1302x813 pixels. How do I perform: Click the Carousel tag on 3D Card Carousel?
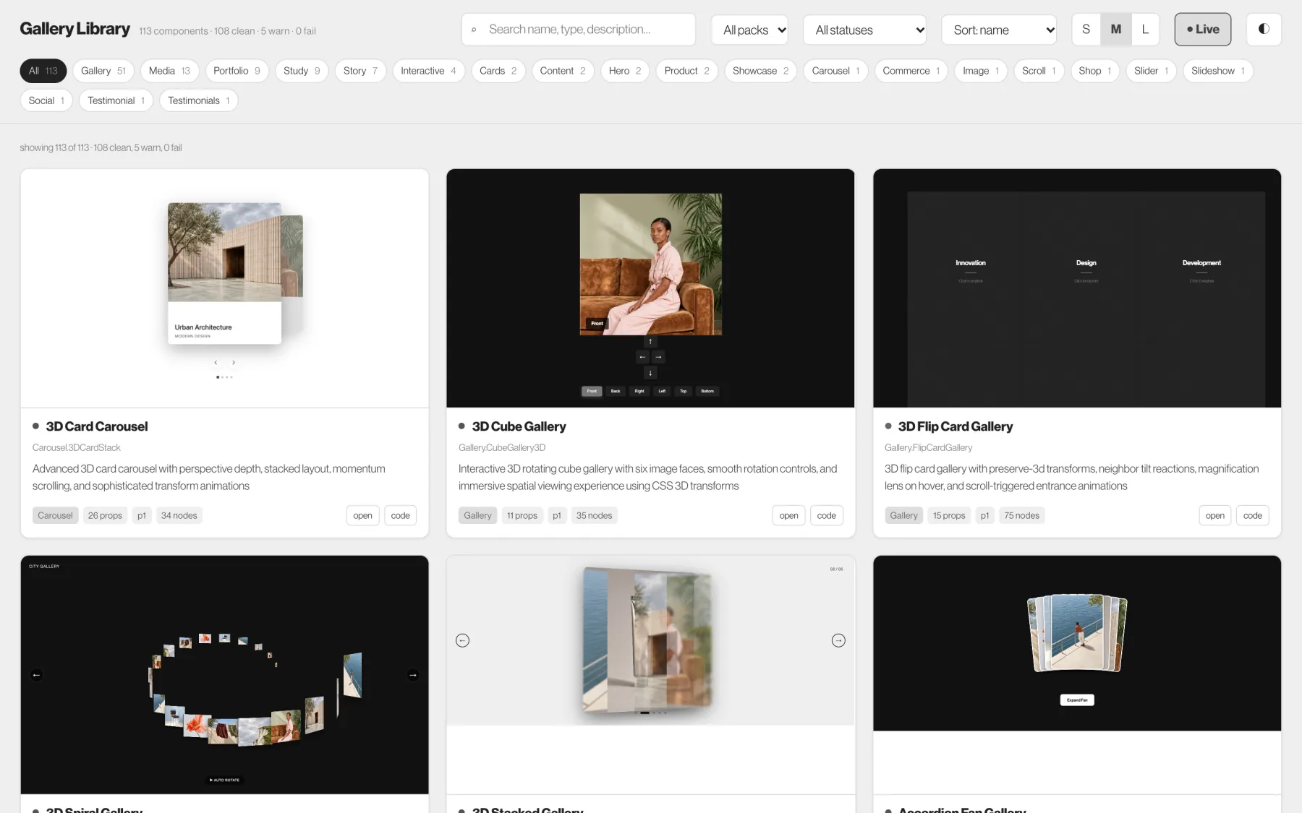55,515
